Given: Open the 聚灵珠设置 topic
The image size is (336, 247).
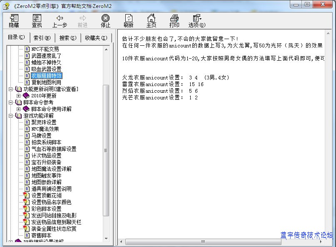Looking at the screenshot, I should tap(44, 122).
